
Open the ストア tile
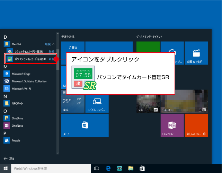pyautogui.click(x=85, y=125)
